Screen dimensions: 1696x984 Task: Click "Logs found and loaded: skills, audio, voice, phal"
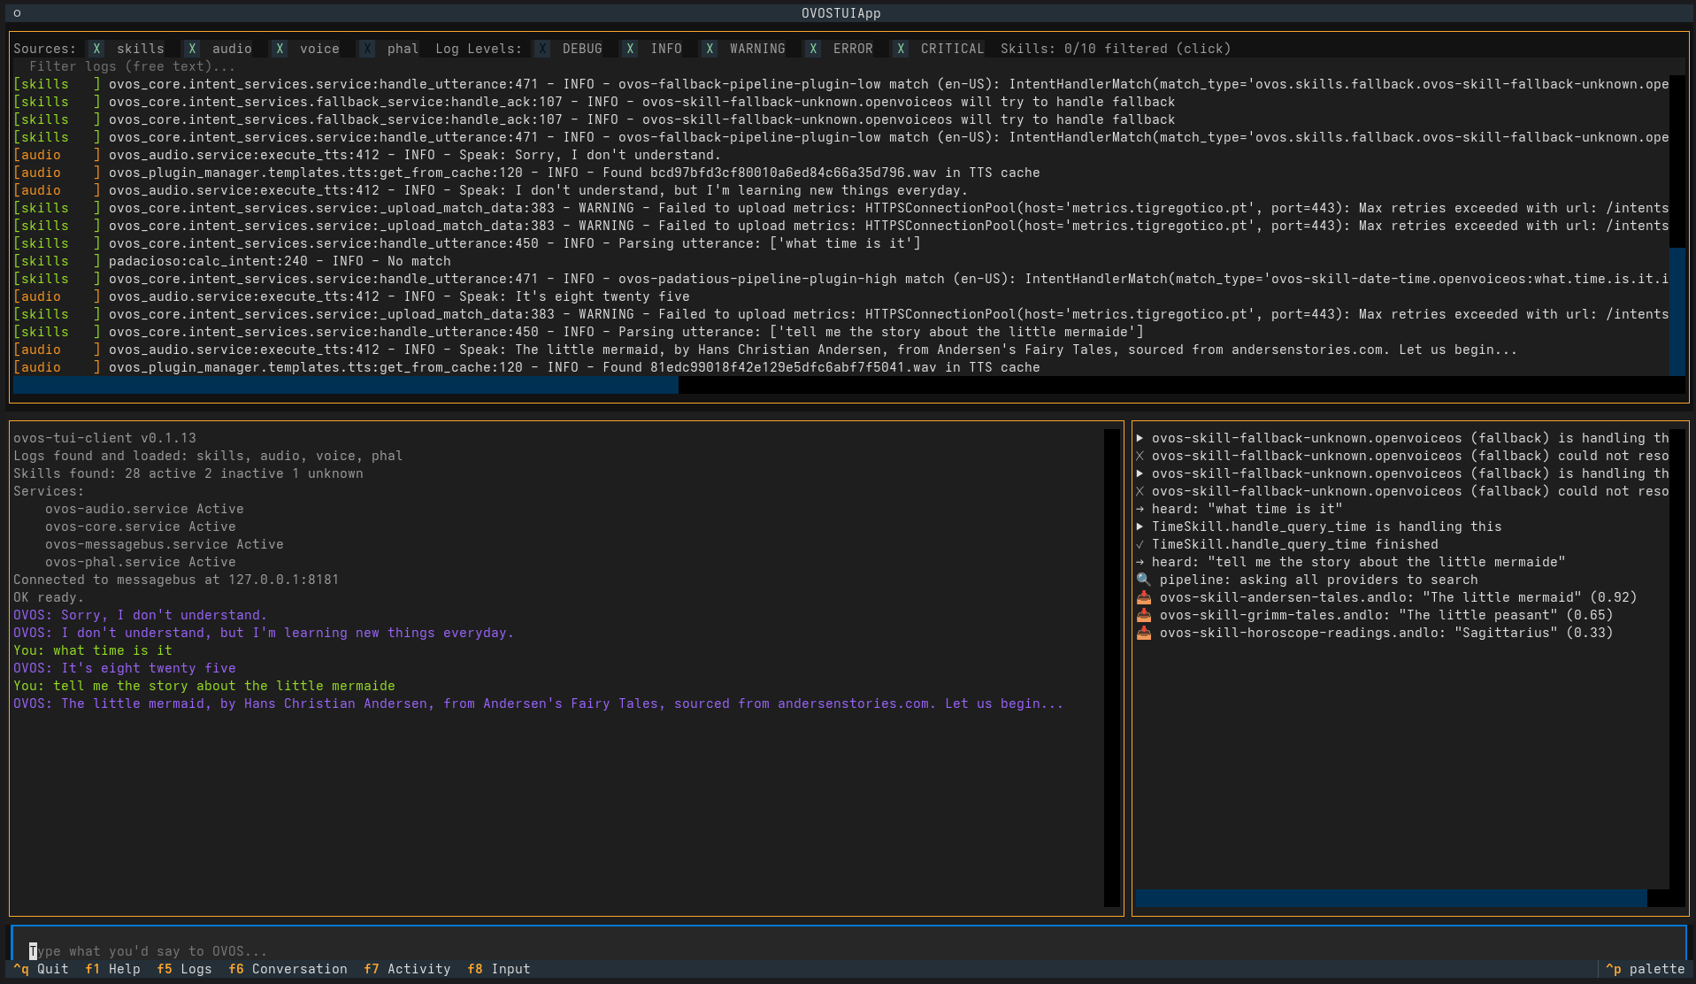[x=208, y=456]
